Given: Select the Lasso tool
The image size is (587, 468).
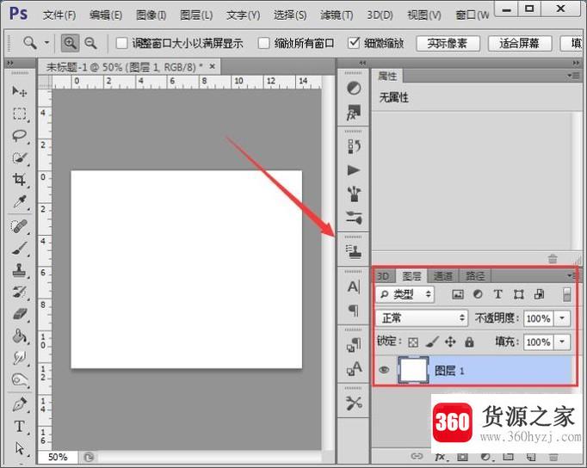Looking at the screenshot, I should click(20, 135).
